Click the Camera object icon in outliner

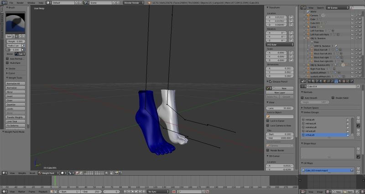coord(308,16)
